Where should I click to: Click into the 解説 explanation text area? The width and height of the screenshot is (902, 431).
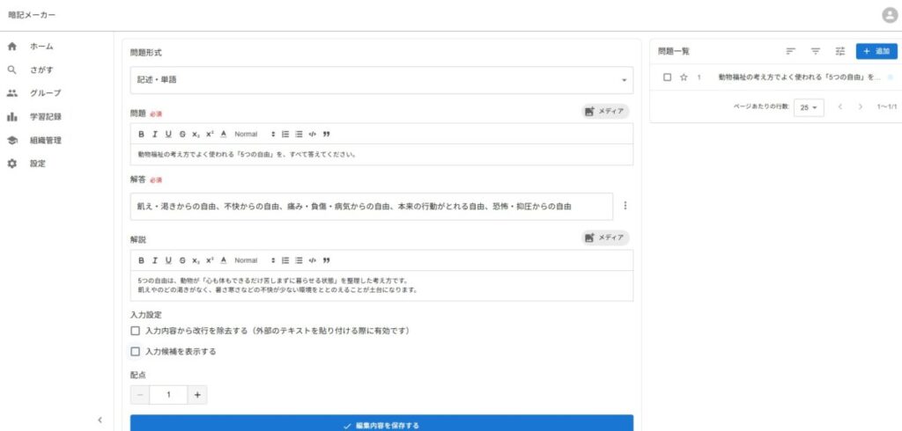(x=381, y=286)
